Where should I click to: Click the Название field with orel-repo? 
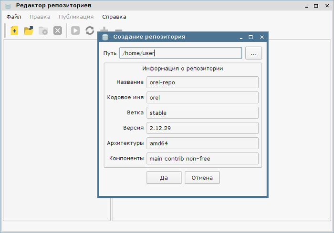coord(202,82)
